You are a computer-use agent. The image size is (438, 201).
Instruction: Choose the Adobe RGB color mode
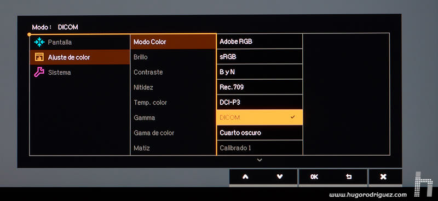coord(260,42)
